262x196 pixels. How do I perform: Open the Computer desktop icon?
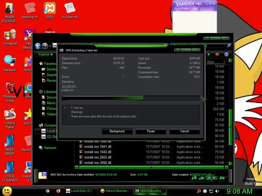tap(10, 37)
